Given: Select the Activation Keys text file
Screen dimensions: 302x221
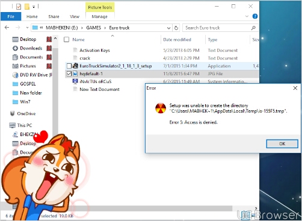Looking at the screenshot, I should click(94, 50).
